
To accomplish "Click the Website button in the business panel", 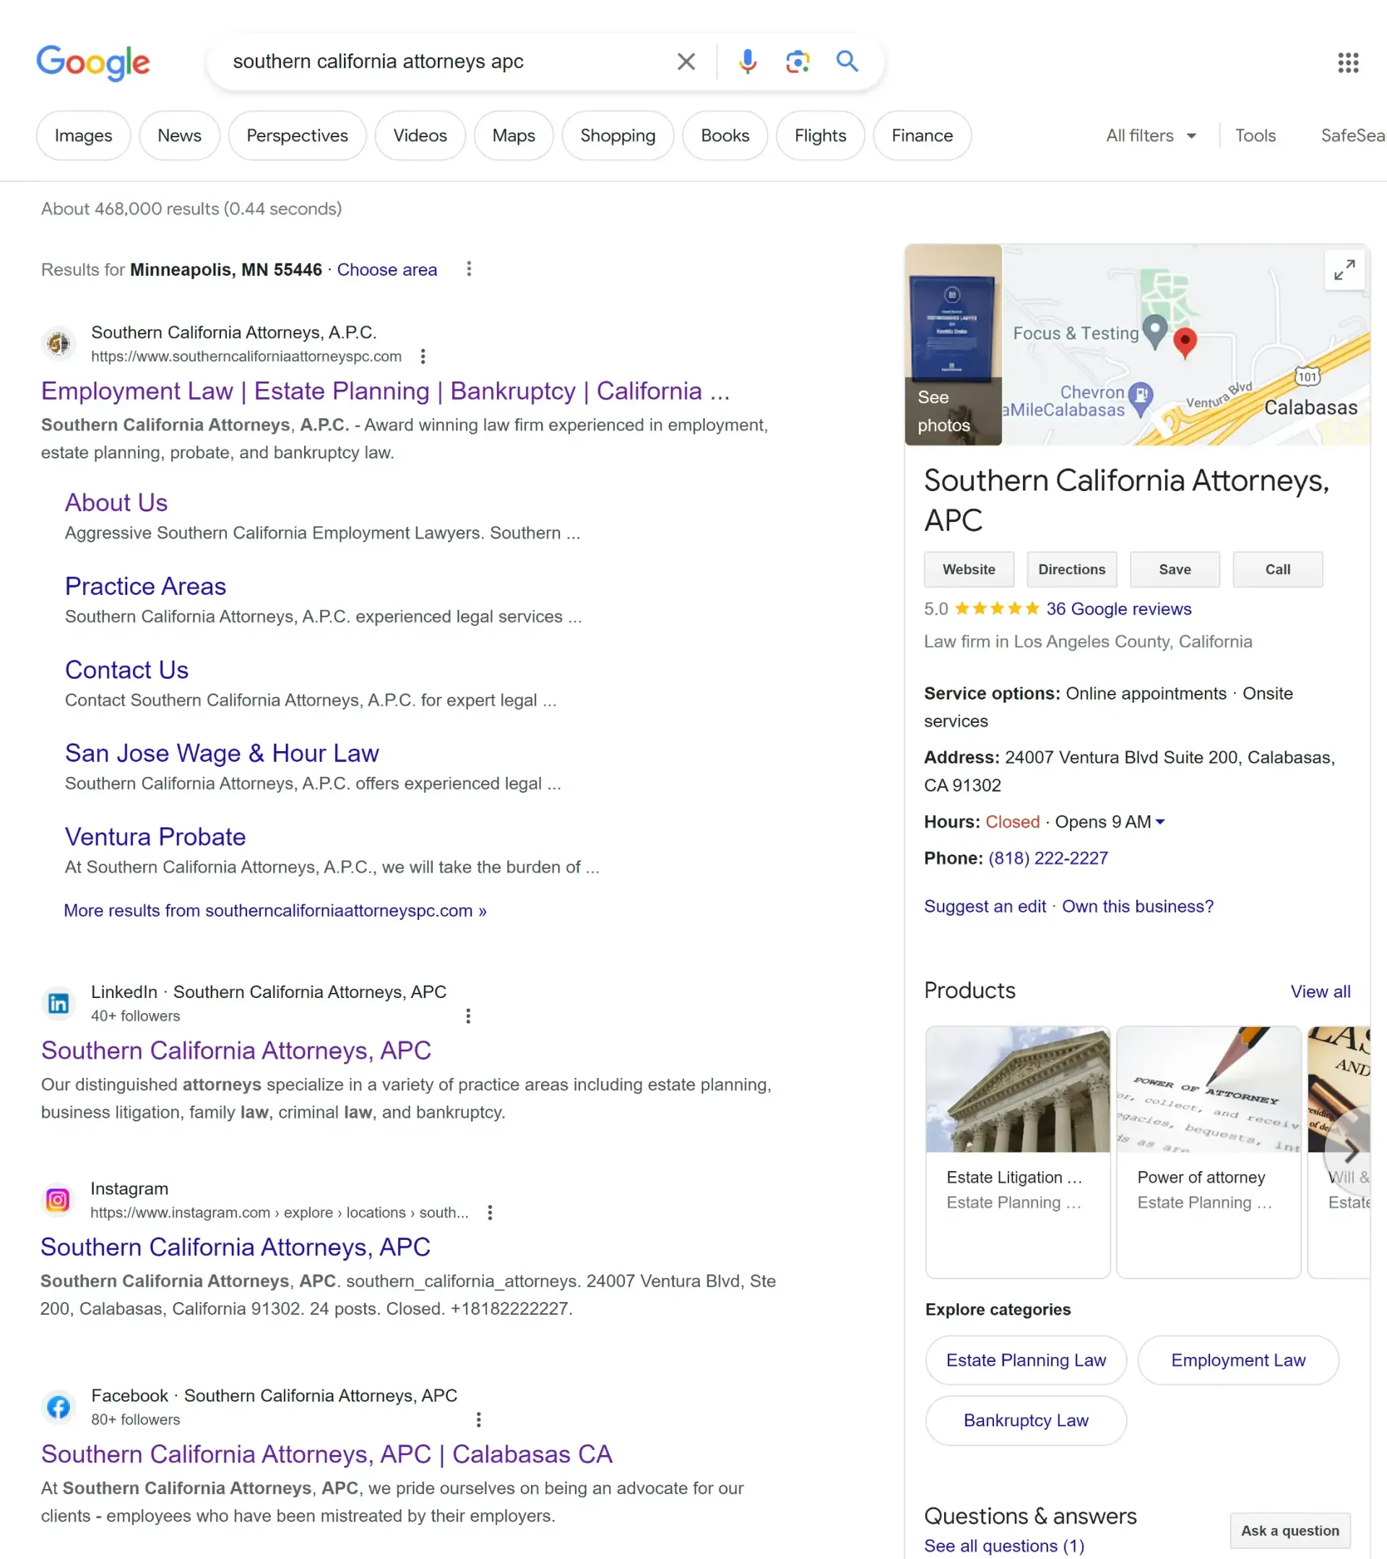I will 969,569.
